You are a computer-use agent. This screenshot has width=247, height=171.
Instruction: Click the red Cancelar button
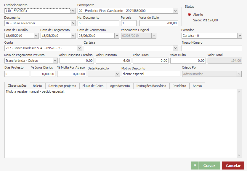click(233, 166)
